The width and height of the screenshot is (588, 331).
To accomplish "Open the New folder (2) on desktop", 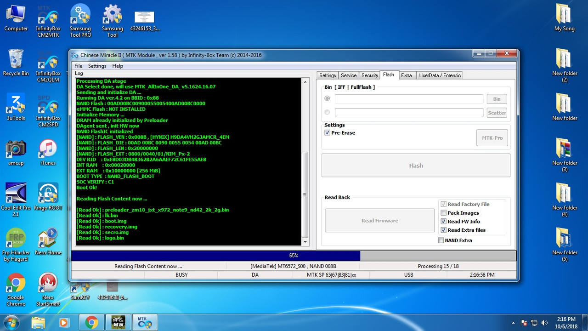I will [564, 66].
